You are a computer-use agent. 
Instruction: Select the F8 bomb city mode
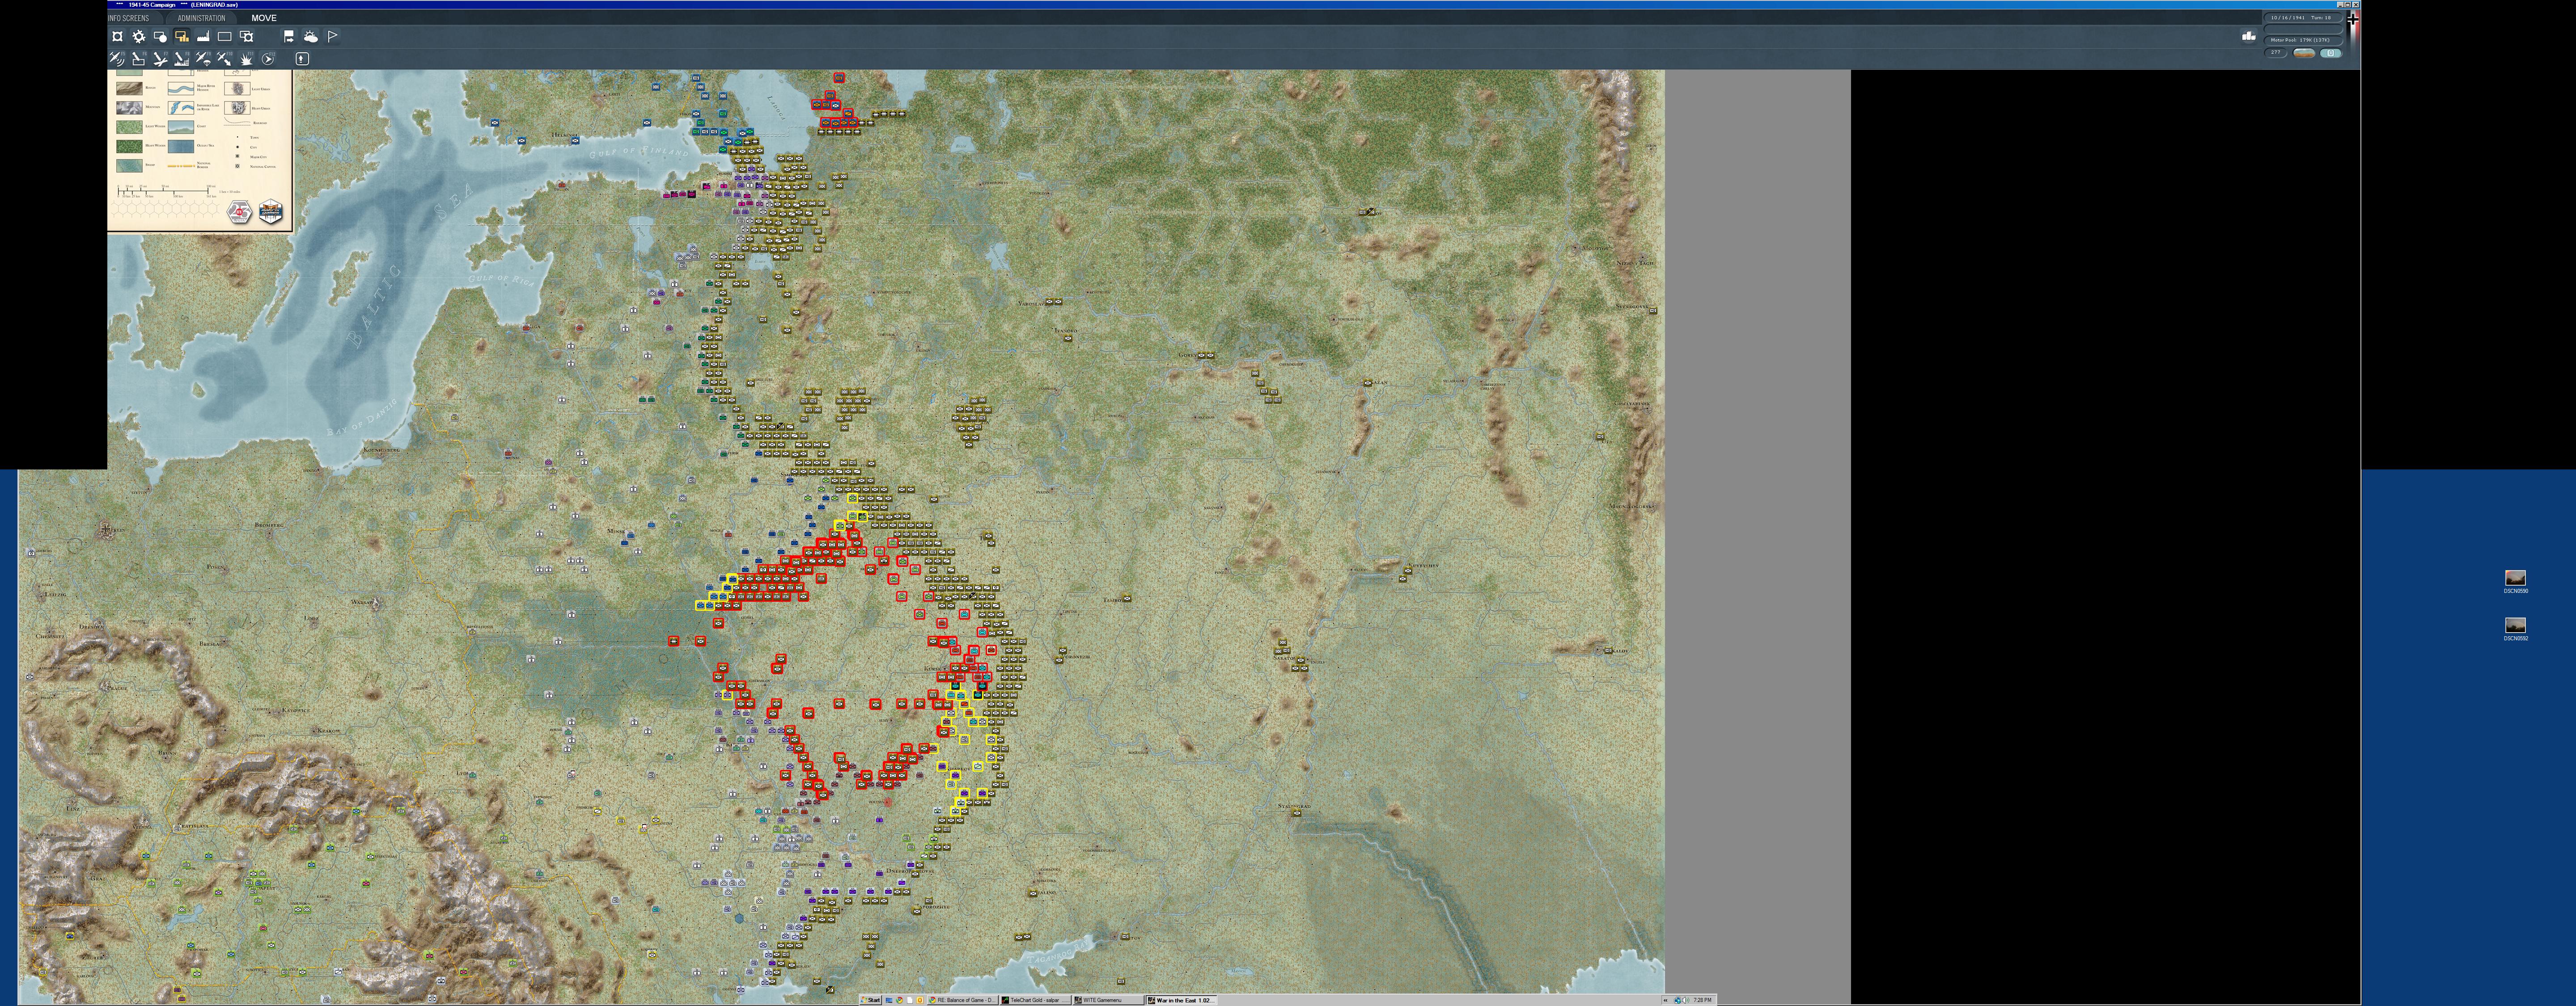pos(182,59)
